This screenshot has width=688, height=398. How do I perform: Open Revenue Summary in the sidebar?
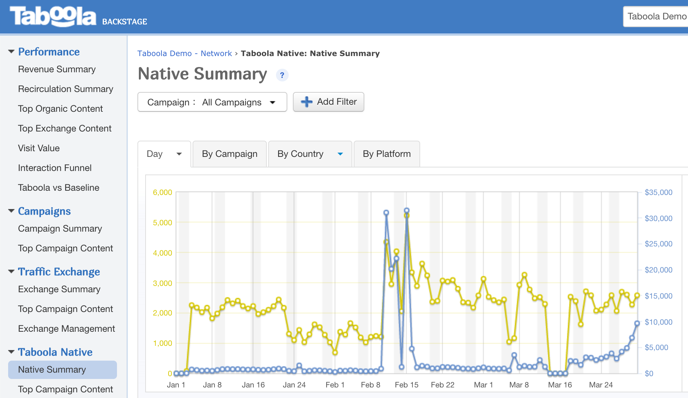57,69
